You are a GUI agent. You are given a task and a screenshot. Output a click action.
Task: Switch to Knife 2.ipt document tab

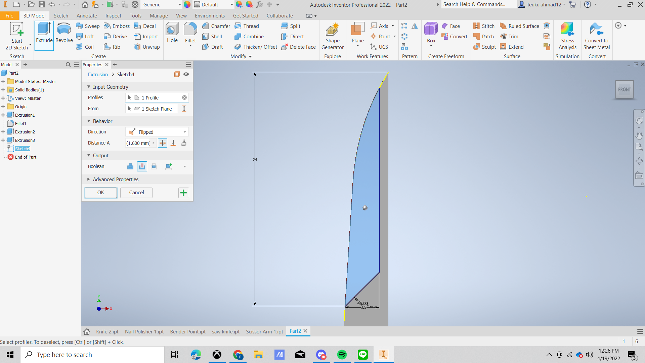[107, 332]
